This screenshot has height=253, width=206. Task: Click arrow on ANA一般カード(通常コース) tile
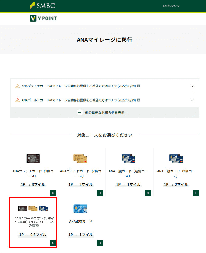click(x=148, y=193)
